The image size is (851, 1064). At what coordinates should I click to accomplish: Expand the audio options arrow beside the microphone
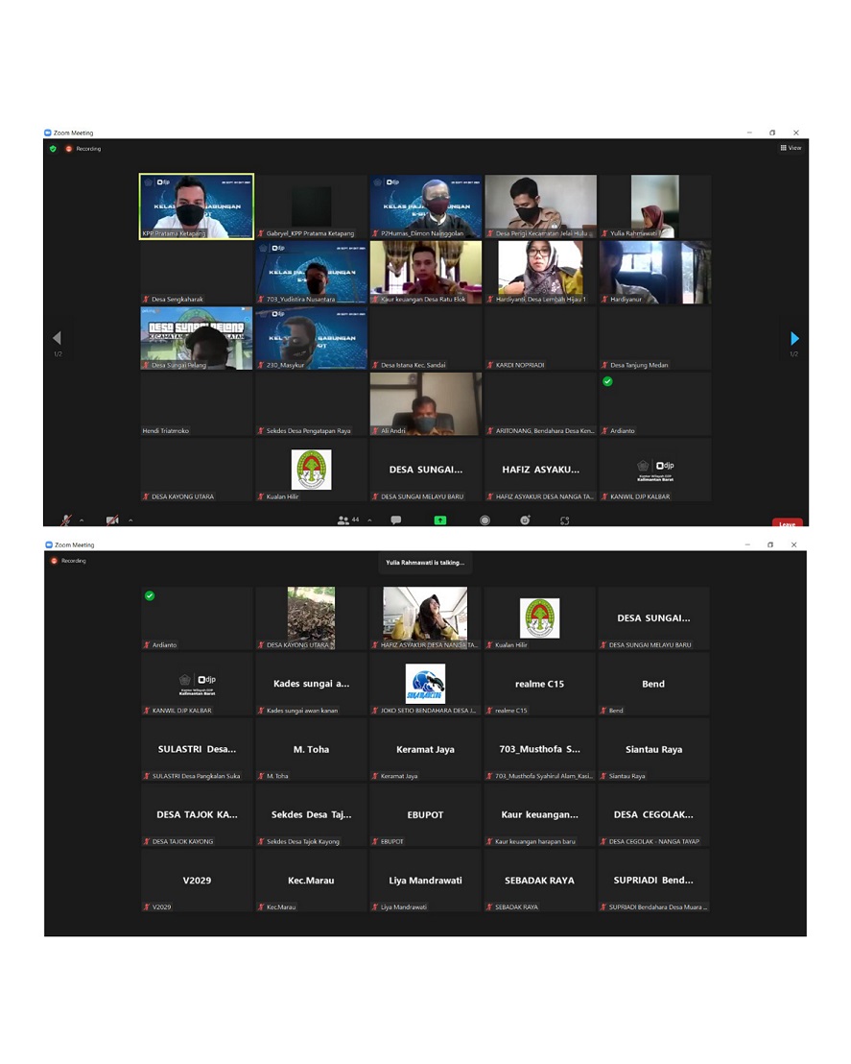(82, 520)
